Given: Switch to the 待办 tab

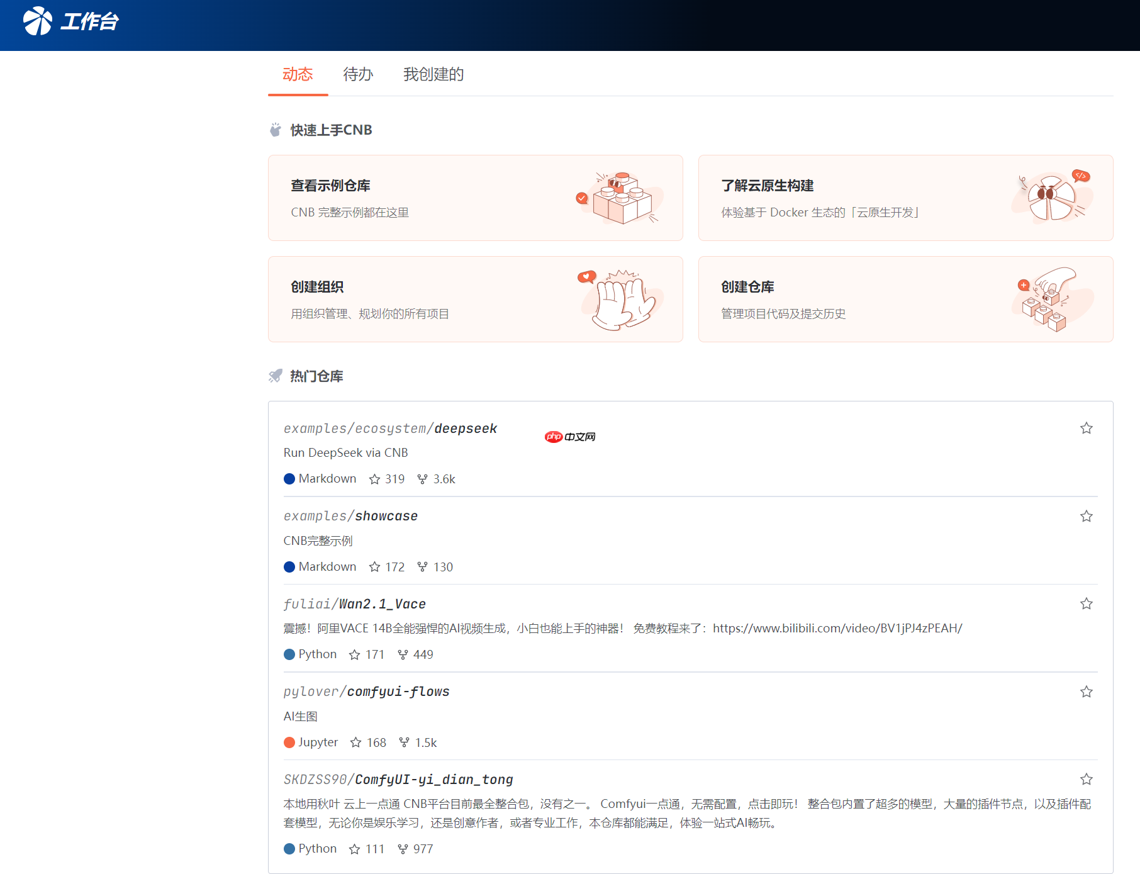Looking at the screenshot, I should point(358,74).
